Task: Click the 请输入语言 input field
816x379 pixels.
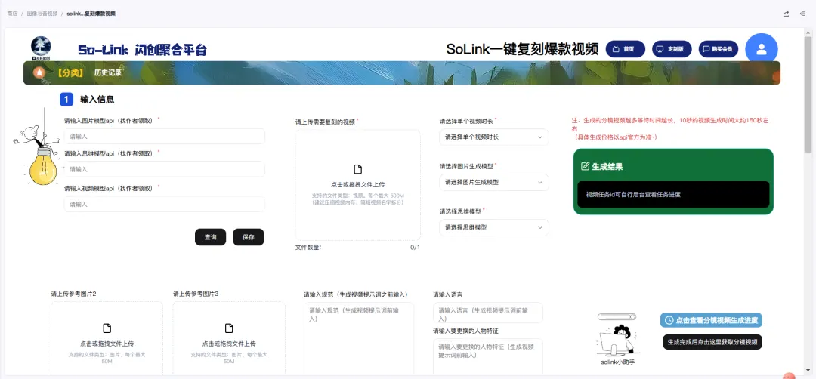Action: click(x=487, y=313)
